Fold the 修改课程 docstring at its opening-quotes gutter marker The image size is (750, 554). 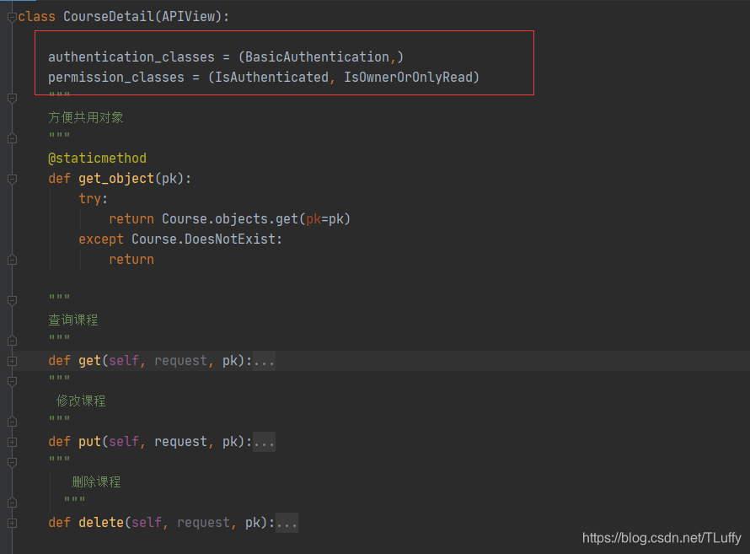tap(13, 381)
